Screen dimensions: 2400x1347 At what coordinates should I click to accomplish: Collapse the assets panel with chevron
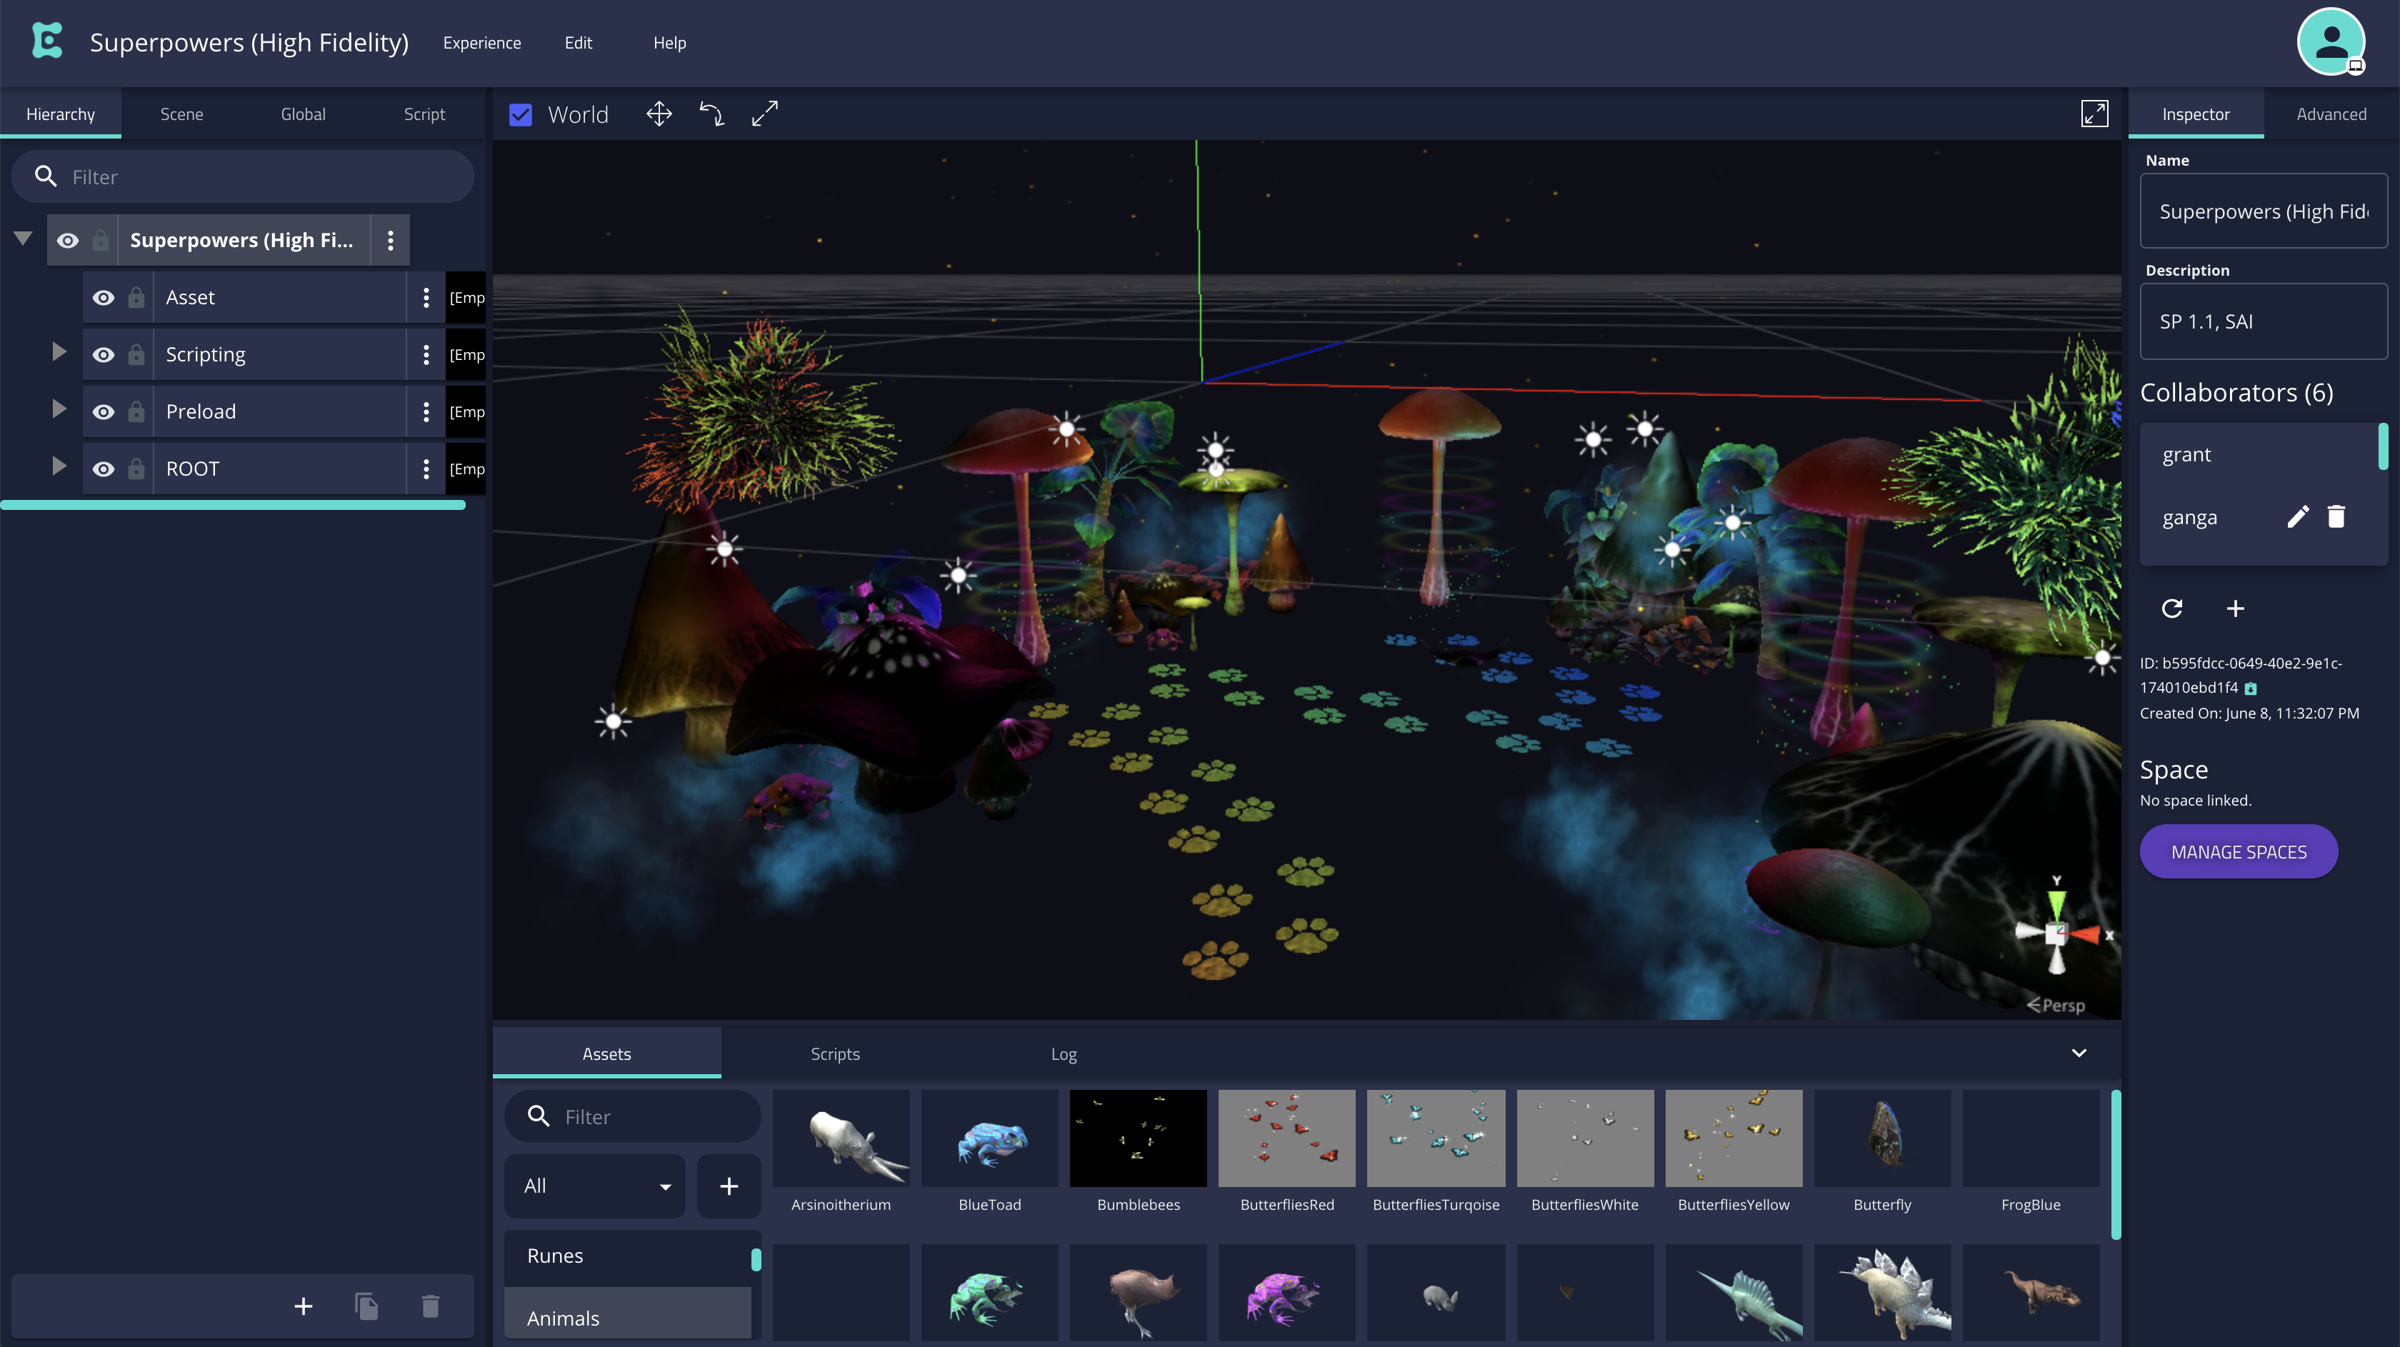coord(2079,1053)
